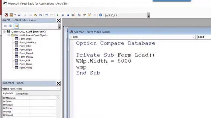
Task: Click the Paste clipboard icon
Action: 35,15
